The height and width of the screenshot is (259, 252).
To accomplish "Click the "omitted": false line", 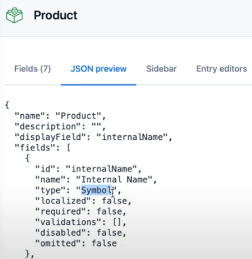I will tap(76, 243).
